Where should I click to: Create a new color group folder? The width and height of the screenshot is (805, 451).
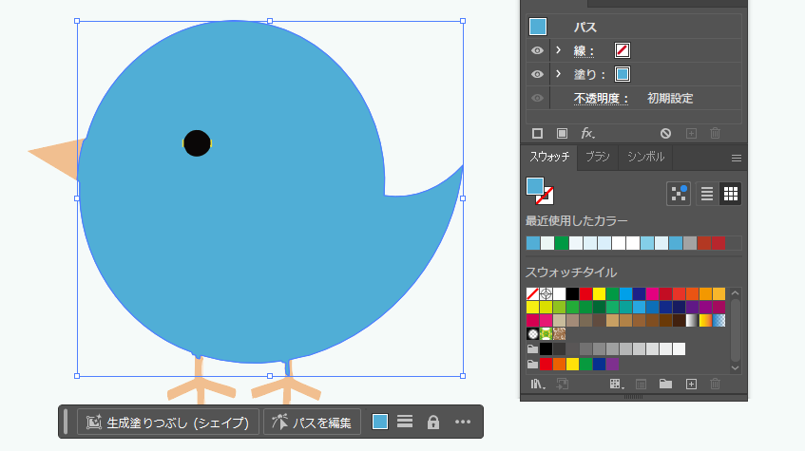point(666,384)
